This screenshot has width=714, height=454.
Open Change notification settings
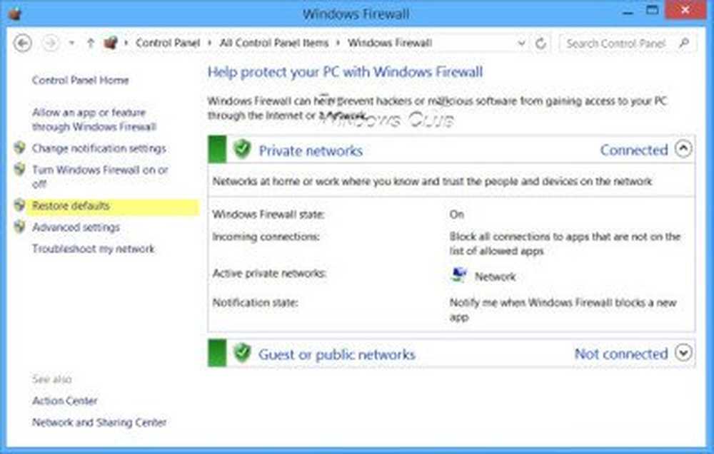point(99,148)
